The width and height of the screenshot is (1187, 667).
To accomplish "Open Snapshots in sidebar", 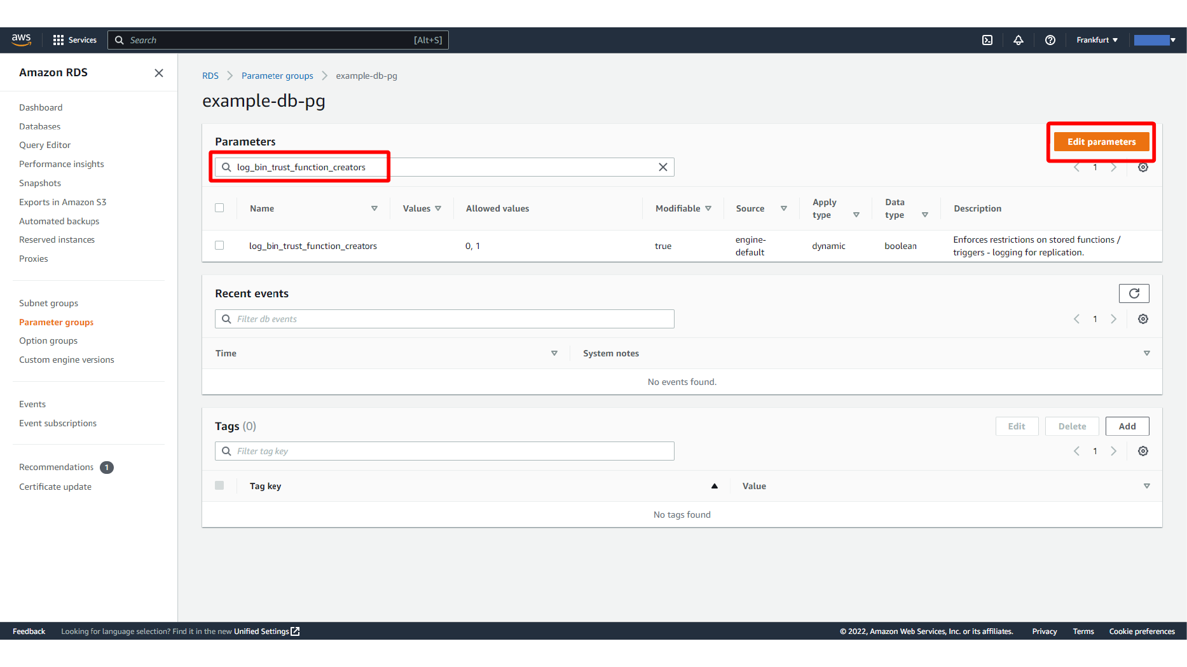I will click(40, 183).
